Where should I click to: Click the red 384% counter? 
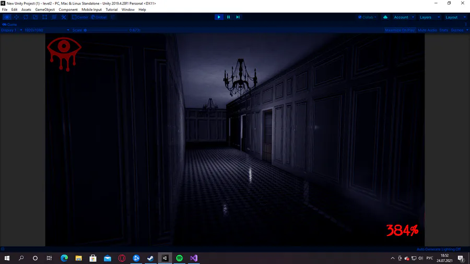coord(402,230)
